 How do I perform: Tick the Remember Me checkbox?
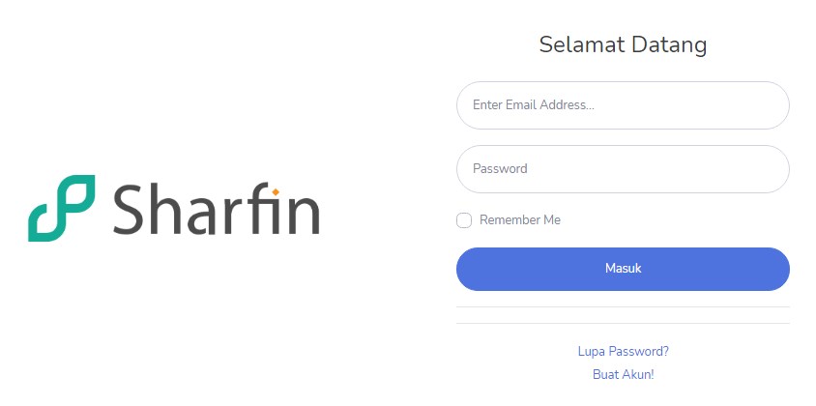(464, 220)
